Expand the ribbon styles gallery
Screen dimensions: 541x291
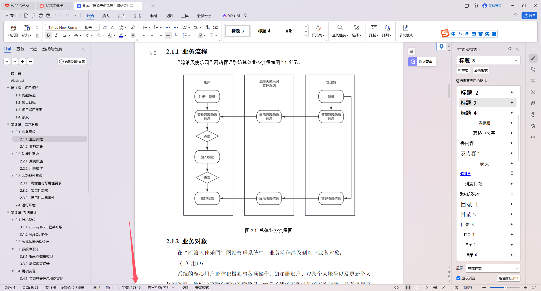coord(306,36)
